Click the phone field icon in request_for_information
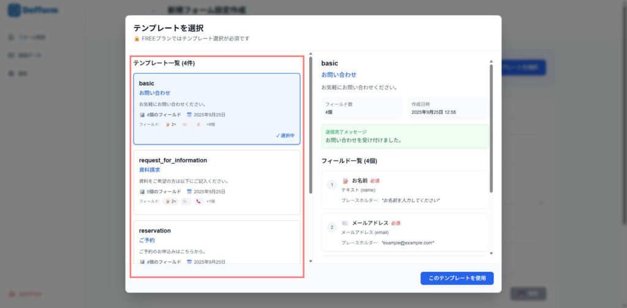 [199, 201]
